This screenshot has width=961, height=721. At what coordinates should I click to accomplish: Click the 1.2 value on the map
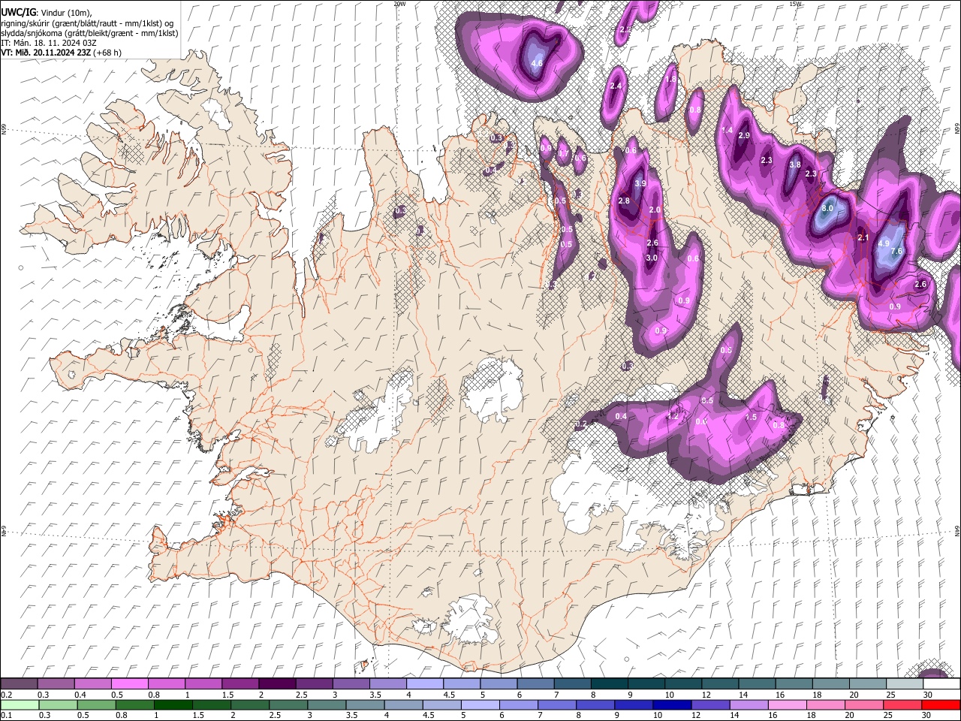pyautogui.click(x=673, y=417)
